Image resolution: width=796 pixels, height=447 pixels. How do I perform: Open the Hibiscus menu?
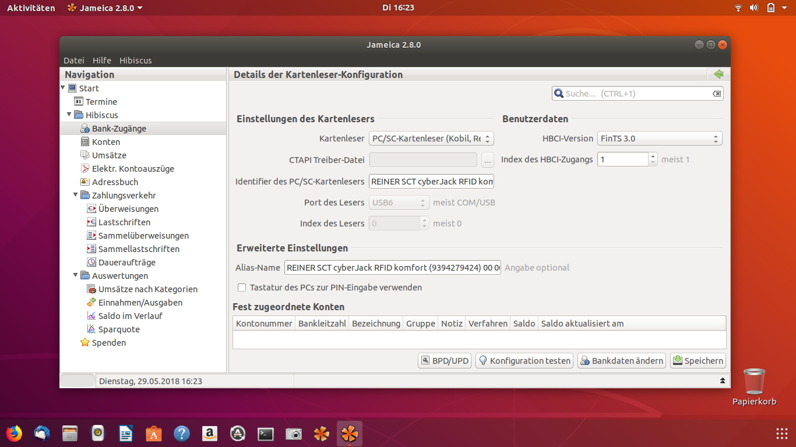(136, 61)
